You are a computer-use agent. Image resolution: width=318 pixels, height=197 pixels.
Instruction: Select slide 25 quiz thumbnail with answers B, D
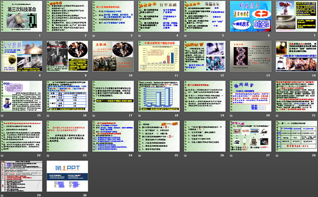tap(159, 136)
